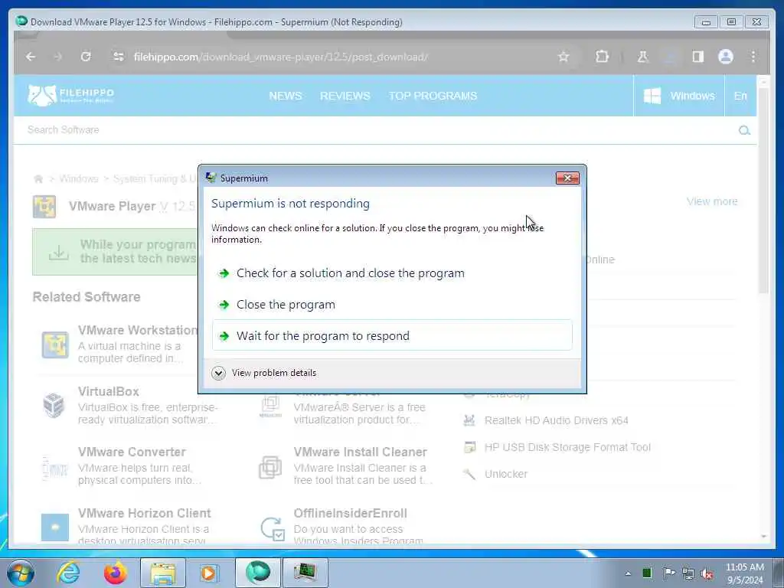Viewport: 784px width, 588px height.
Task: Open Windows Explorer from taskbar
Action: point(163,573)
